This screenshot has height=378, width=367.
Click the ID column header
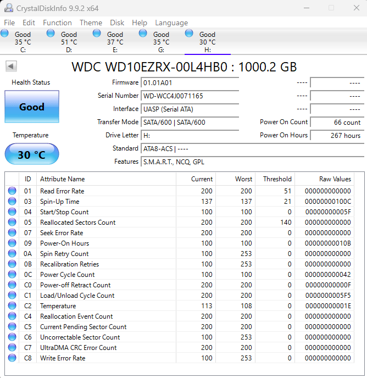coord(27,179)
